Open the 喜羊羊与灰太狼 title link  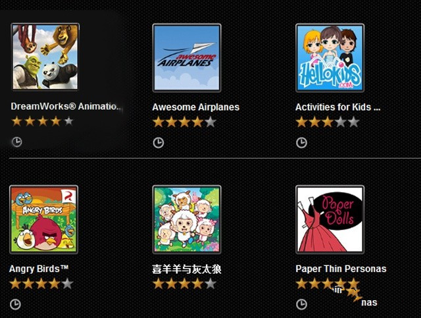187,269
